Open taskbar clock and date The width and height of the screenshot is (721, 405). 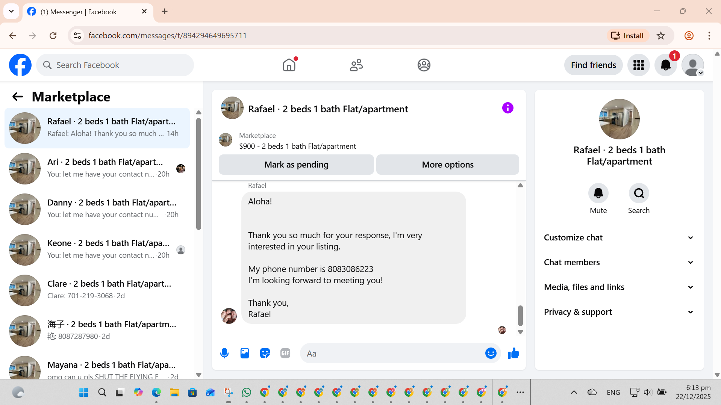pos(693,392)
